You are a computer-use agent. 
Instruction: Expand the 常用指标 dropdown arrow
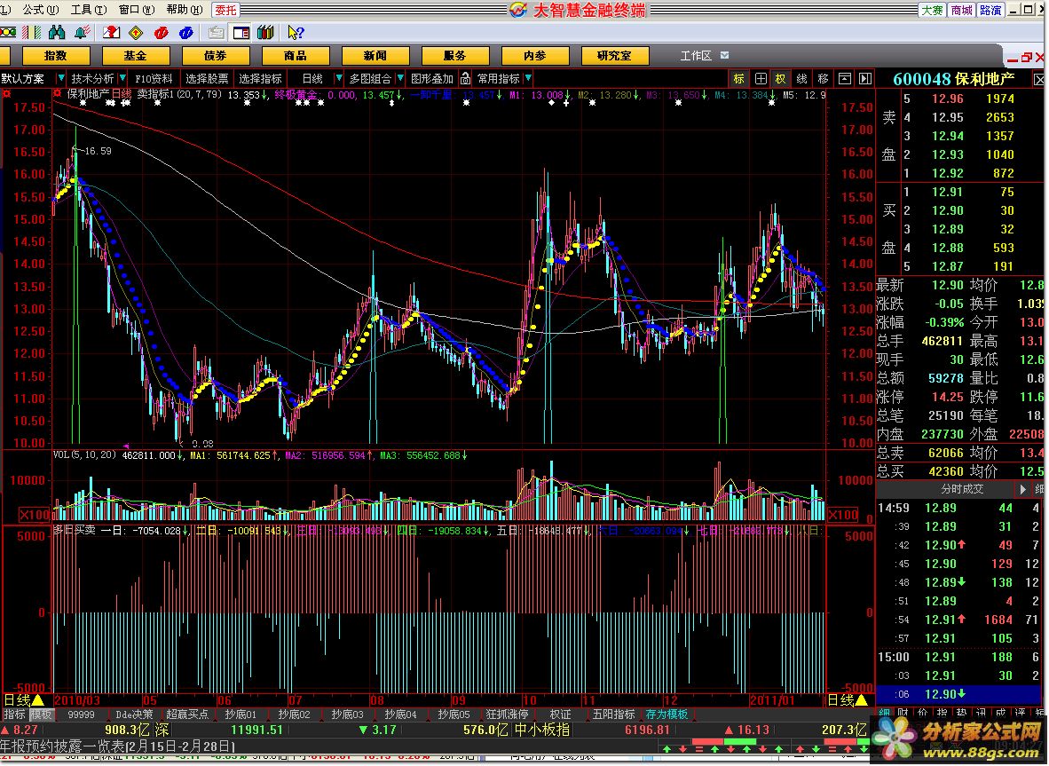[x=528, y=79]
